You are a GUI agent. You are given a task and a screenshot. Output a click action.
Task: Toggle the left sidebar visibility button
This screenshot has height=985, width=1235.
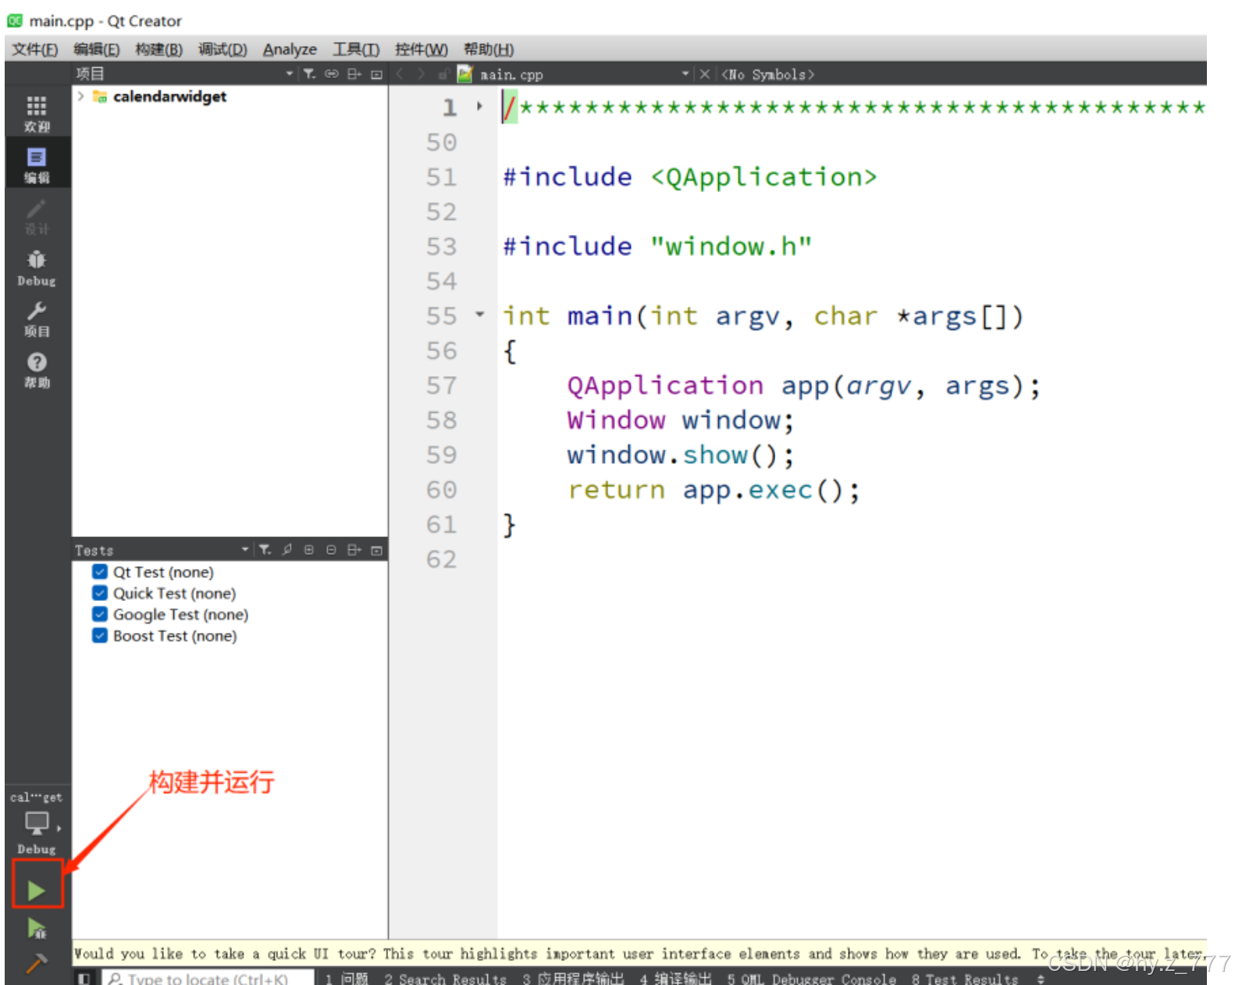[x=85, y=977]
